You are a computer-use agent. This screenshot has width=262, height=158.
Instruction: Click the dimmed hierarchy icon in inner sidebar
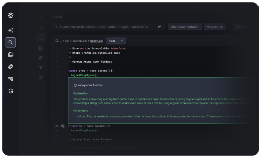coord(40,67)
